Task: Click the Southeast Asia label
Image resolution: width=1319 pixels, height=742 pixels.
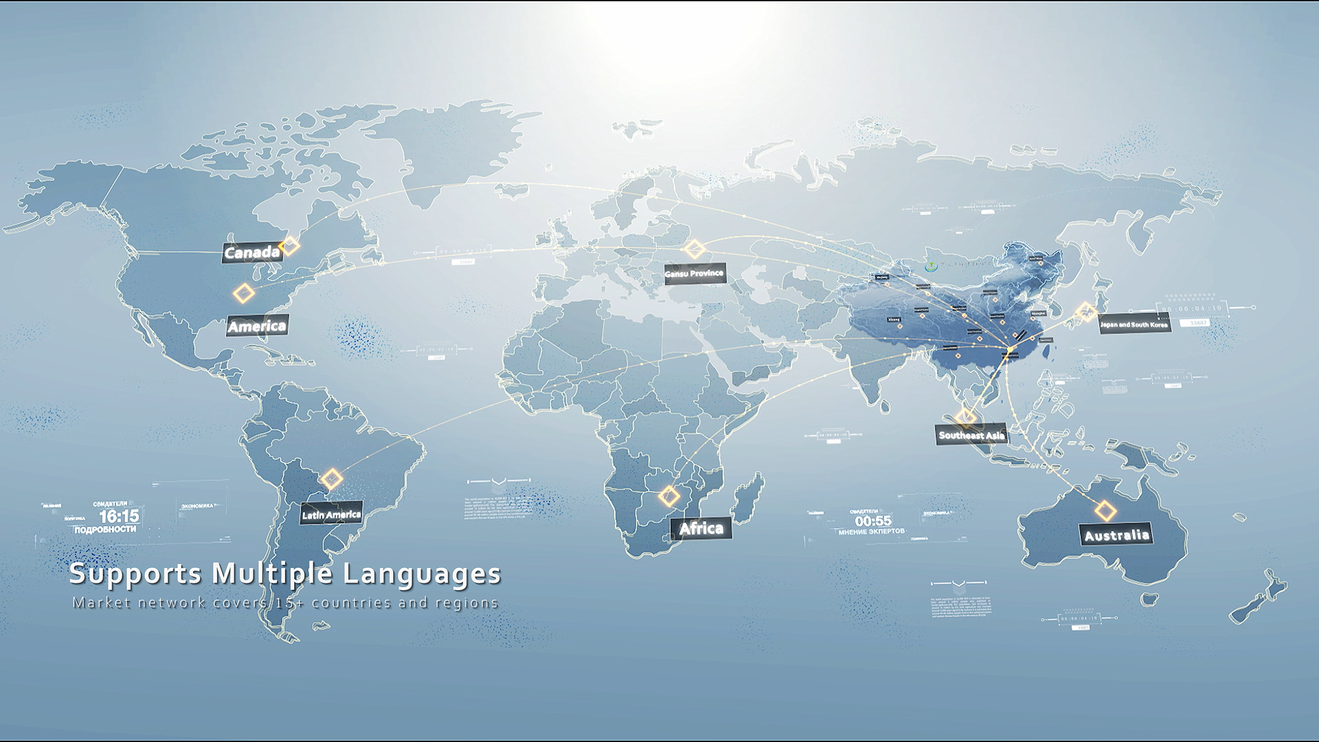Action: click(x=971, y=435)
